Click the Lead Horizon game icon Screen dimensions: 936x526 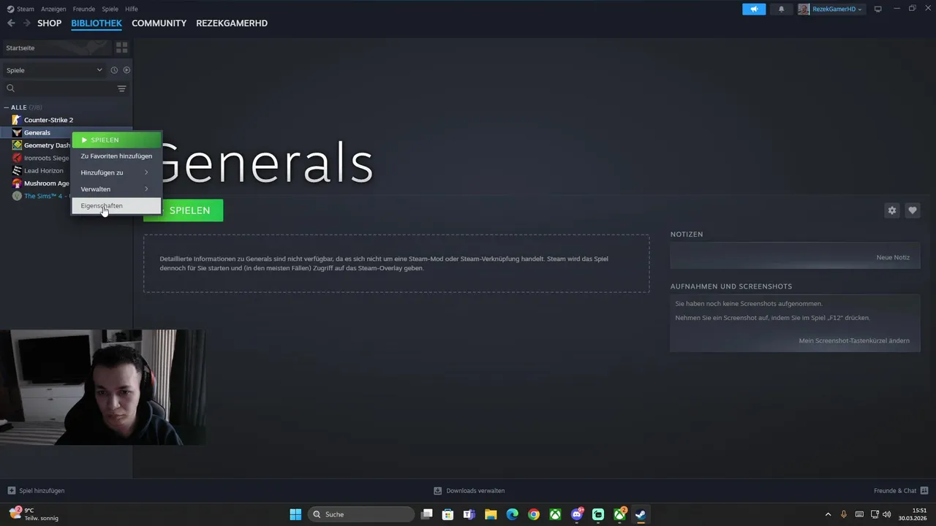17,170
